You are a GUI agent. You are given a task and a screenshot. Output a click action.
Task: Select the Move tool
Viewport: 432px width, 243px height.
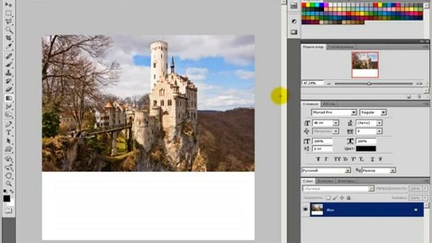[8, 5]
